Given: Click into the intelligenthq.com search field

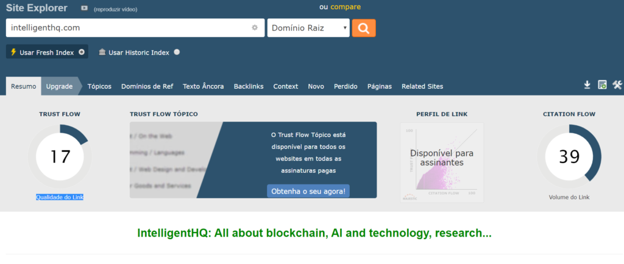Looking at the screenshot, I should pos(135,28).
